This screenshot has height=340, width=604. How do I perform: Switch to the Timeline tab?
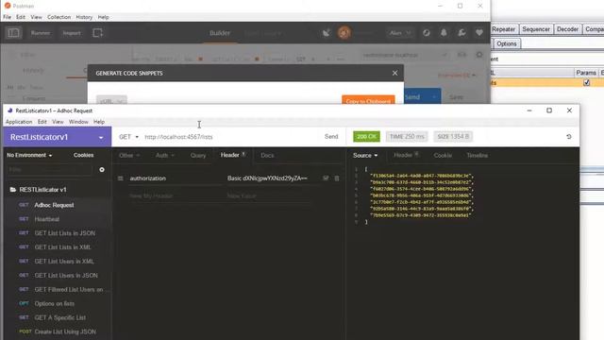478,155
